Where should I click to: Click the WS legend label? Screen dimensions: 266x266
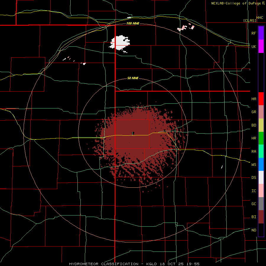click(x=254, y=165)
